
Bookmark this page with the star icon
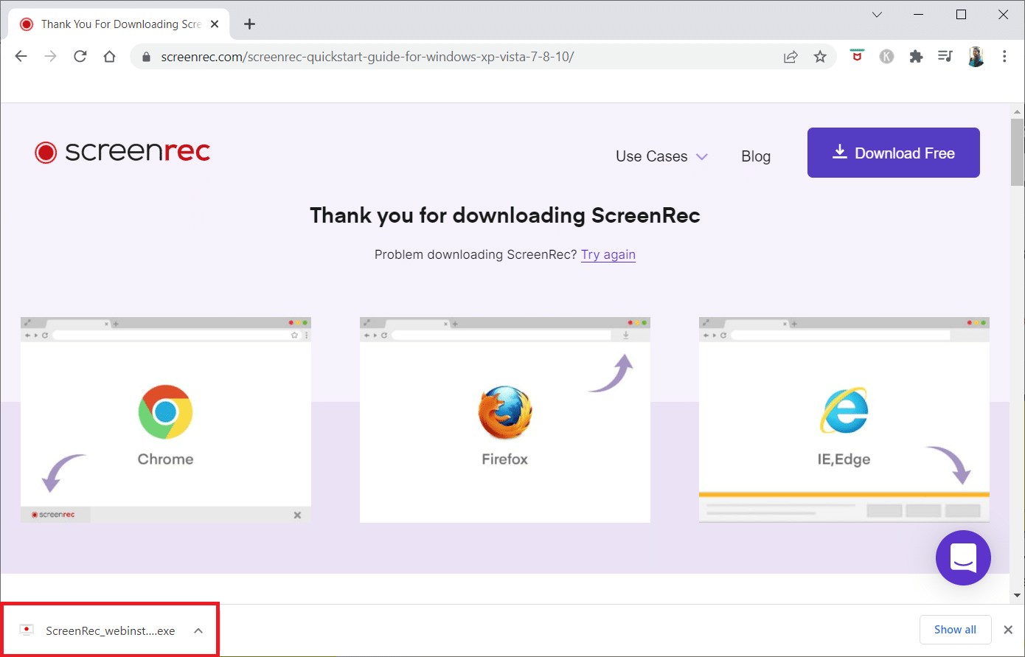click(x=820, y=57)
